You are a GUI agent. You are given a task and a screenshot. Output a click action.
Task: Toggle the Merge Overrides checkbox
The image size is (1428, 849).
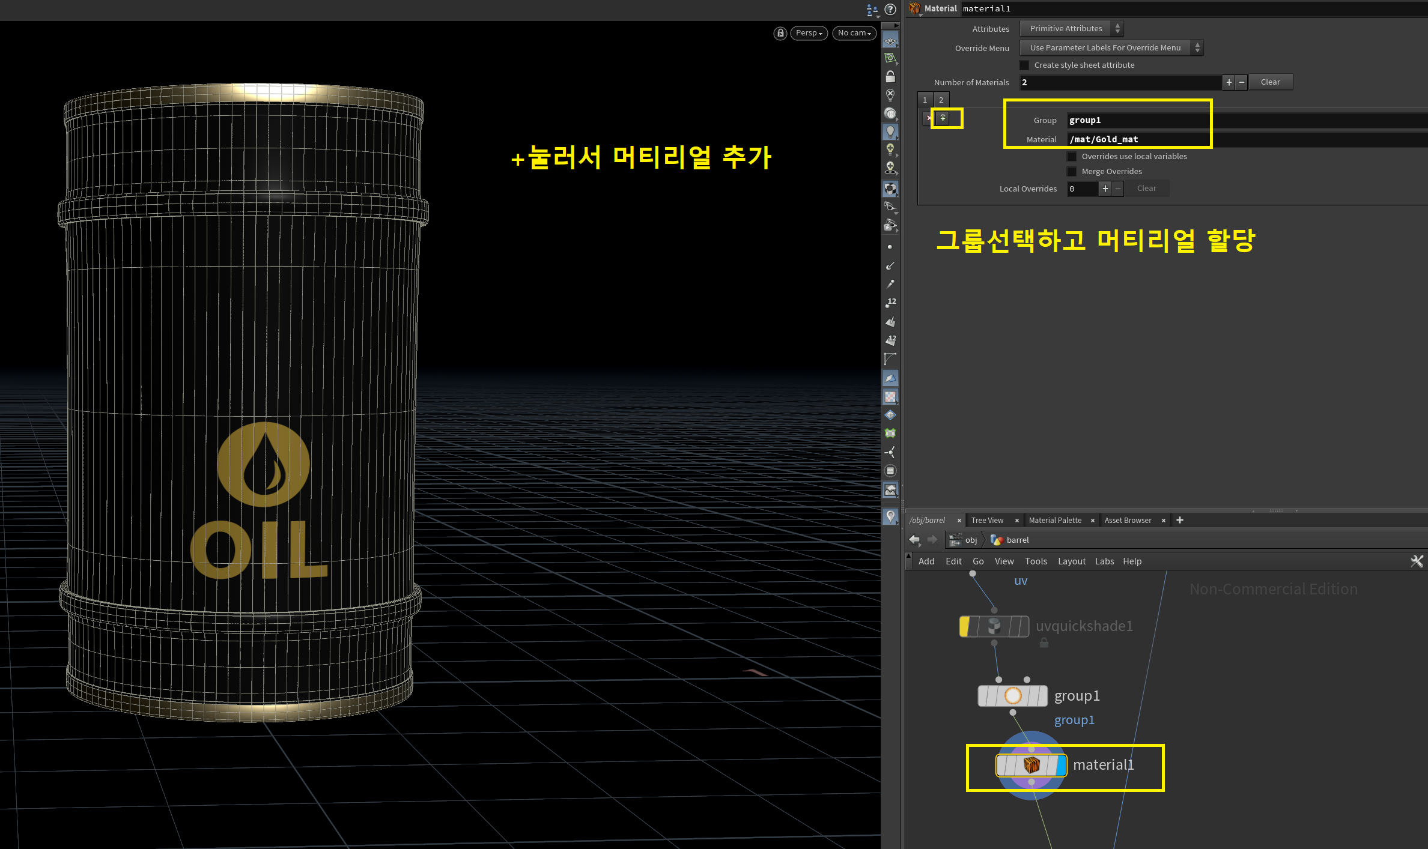1072,172
